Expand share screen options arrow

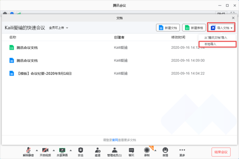[71, 150]
